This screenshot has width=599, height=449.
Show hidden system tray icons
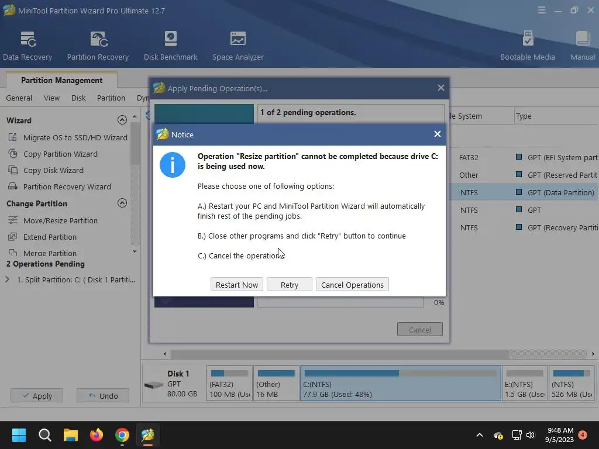(480, 435)
